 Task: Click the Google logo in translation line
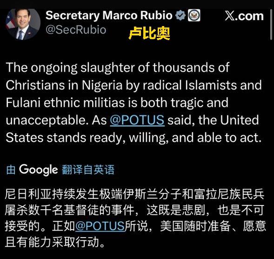(x=39, y=170)
